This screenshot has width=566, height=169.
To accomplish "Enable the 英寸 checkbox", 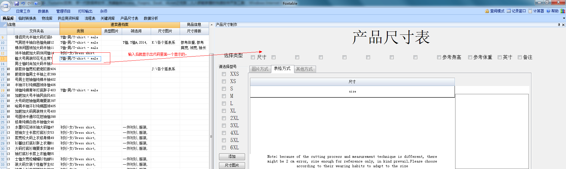I will coord(500,57).
